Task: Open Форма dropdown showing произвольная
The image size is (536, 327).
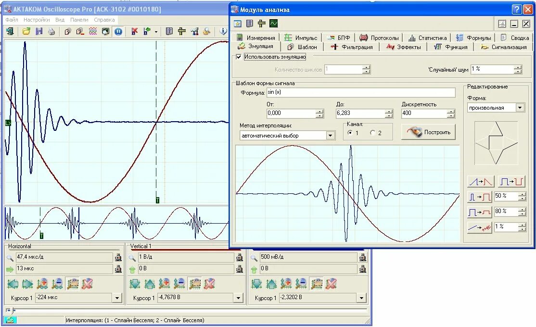Action: [520, 108]
